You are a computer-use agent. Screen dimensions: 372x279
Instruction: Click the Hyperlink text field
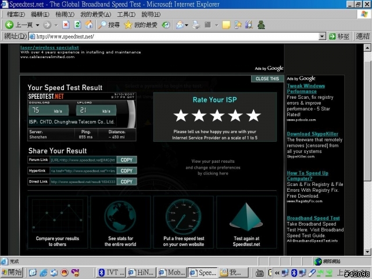point(83,171)
